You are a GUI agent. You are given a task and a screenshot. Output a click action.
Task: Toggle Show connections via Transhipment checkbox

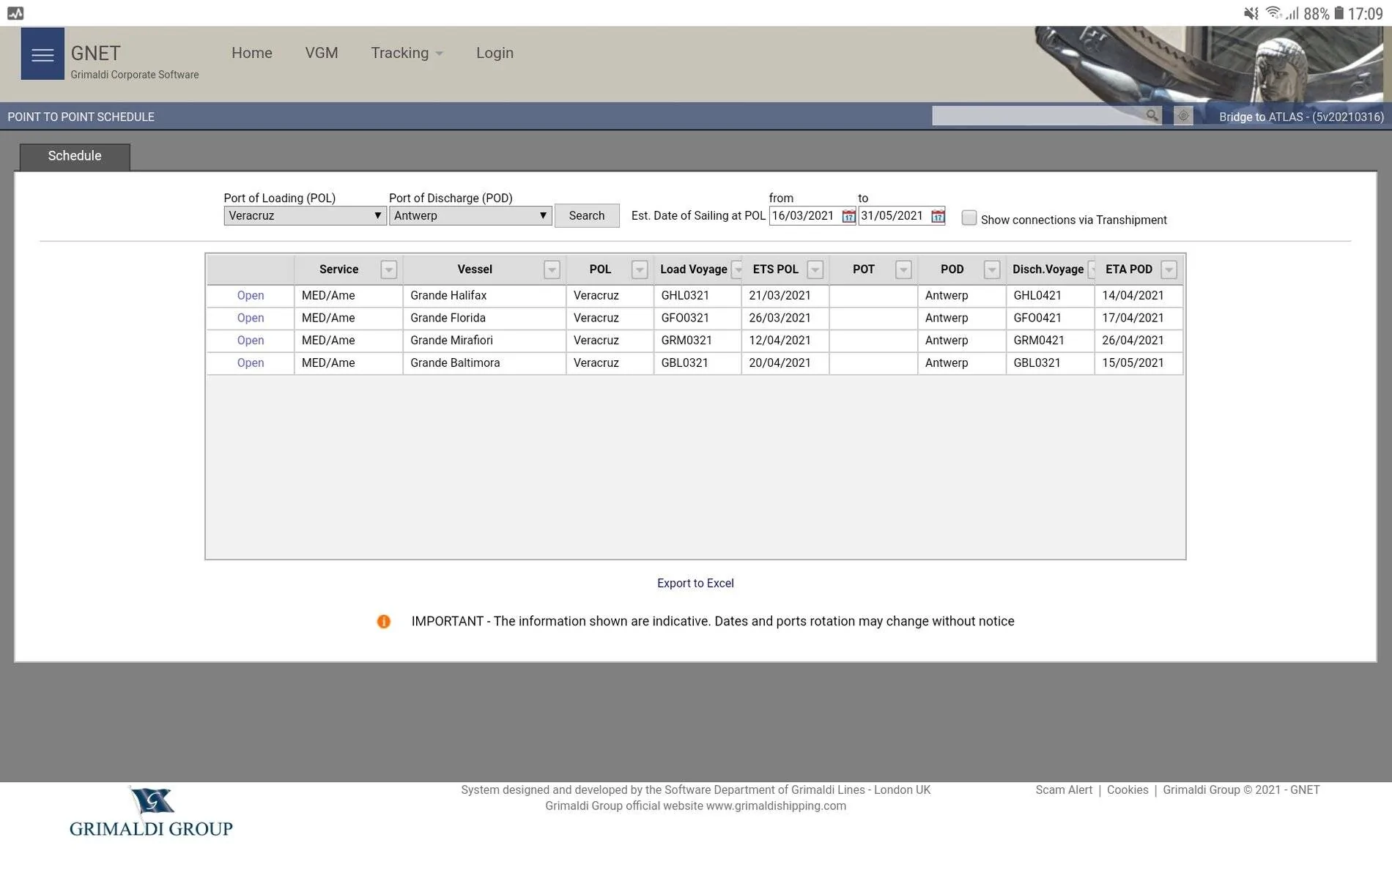(x=969, y=218)
